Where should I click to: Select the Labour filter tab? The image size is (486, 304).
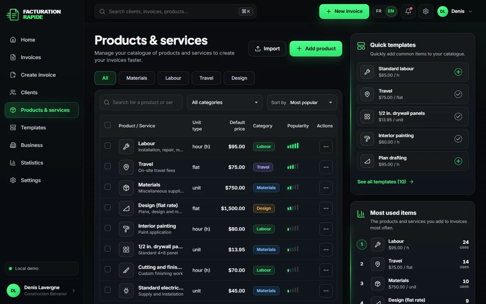[x=173, y=78]
